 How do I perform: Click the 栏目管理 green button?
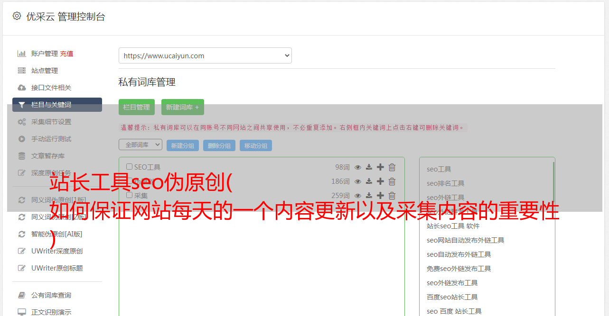click(x=137, y=107)
